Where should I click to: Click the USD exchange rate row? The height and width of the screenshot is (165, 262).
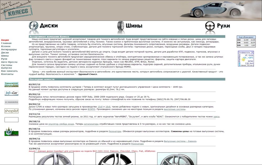coord(246,40)
